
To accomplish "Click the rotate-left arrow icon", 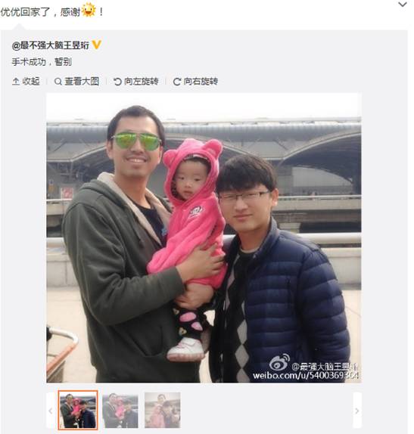I will (x=117, y=82).
